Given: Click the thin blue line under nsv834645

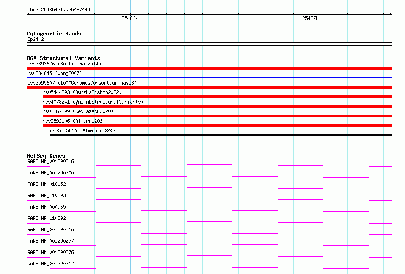Looking at the screenshot, I should 209,77.
